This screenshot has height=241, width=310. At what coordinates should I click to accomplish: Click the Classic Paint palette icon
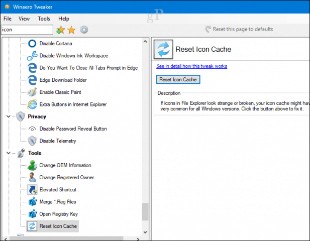tap(32, 92)
